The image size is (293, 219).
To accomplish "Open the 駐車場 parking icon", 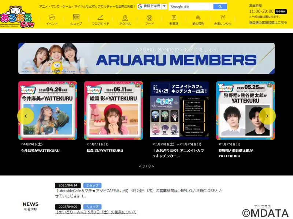I will [x=174, y=18].
